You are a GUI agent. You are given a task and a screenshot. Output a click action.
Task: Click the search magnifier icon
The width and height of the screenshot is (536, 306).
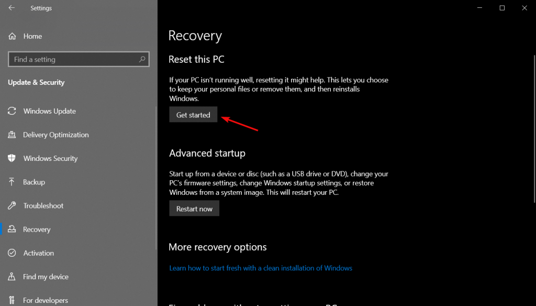(x=142, y=59)
